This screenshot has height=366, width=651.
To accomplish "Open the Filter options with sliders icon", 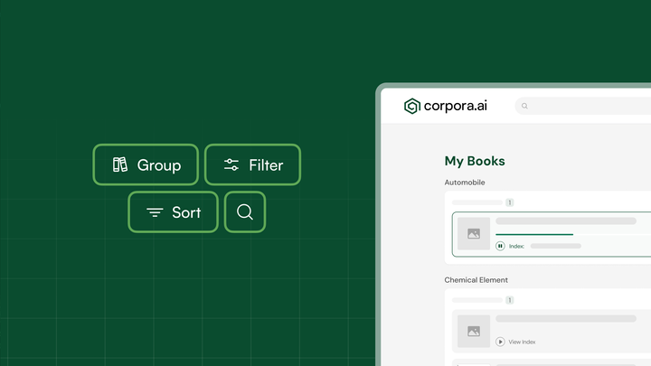I will pos(252,164).
